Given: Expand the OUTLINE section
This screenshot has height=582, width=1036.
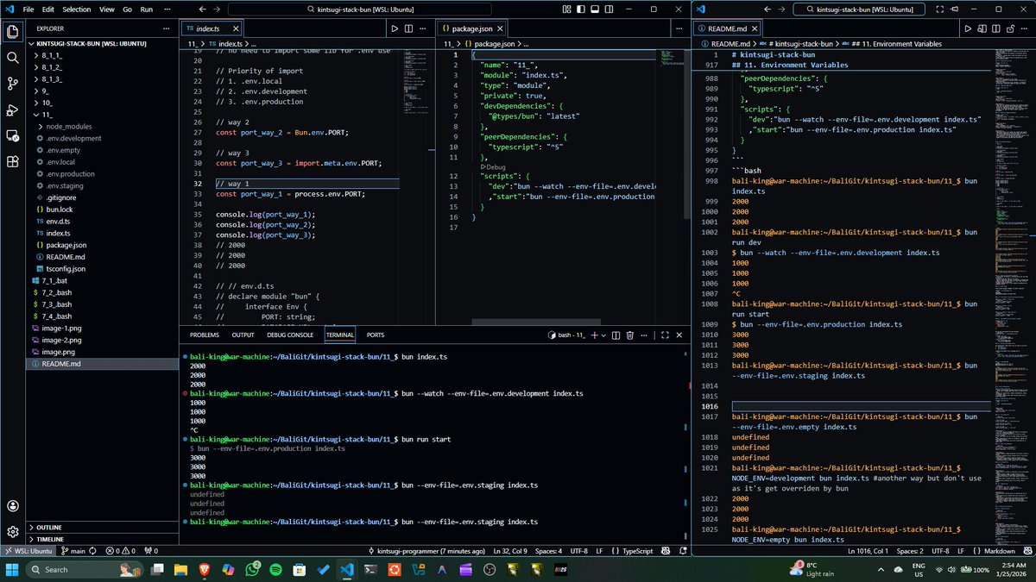Looking at the screenshot, I should pyautogui.click(x=103, y=527).
